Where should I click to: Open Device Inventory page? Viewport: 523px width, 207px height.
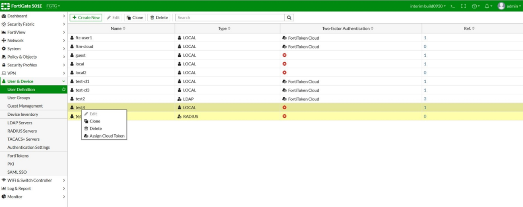(23, 114)
